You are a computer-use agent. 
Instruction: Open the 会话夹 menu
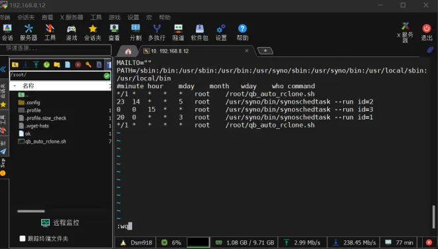(x=26, y=17)
